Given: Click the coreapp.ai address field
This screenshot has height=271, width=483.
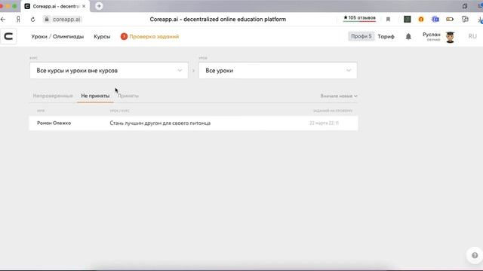Looking at the screenshot, I should tap(66, 20).
